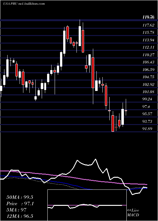Click the 102.92 price axis label
The height and width of the screenshot is (221, 158).
pos(148,84)
